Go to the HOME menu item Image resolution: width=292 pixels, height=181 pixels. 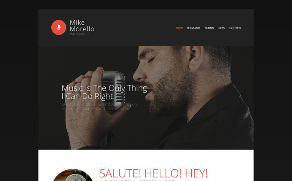(x=180, y=28)
